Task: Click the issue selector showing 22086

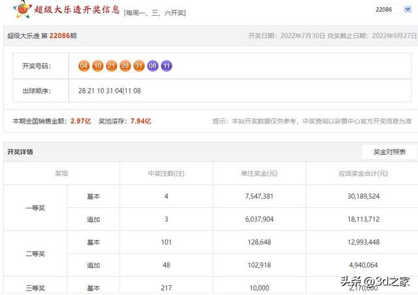Action: coord(393,9)
